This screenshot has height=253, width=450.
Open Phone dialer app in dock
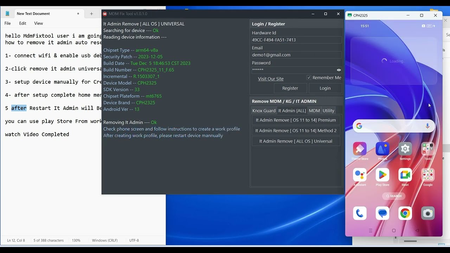[x=360, y=213]
